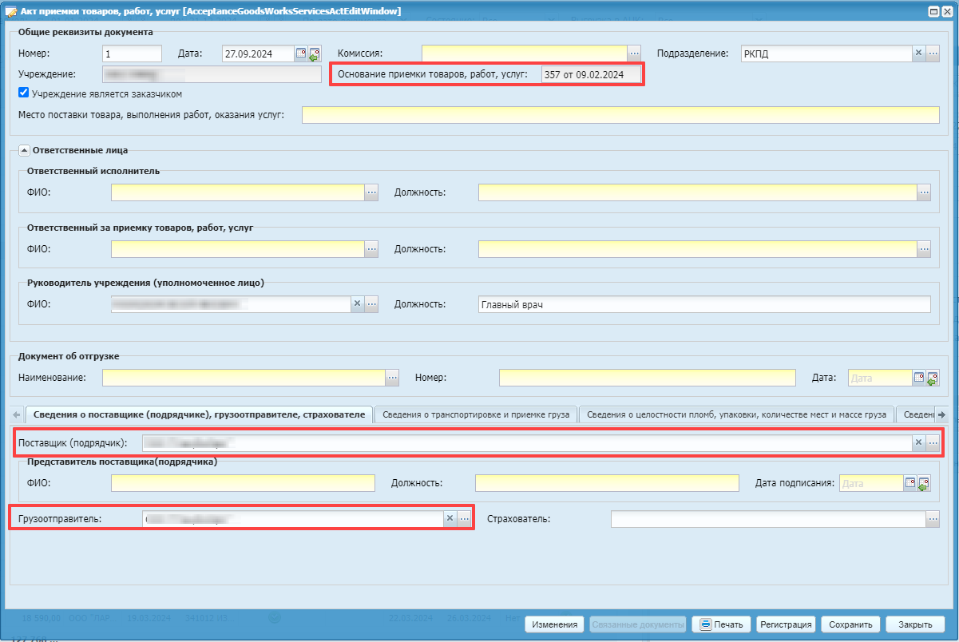Image resolution: width=959 pixels, height=642 pixels.
Task: Click the Печать button with printer icon
Action: pyautogui.click(x=721, y=624)
